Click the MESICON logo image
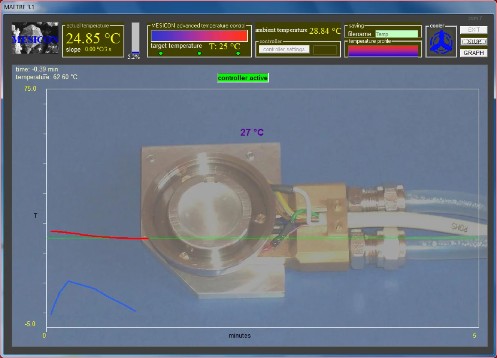The height and width of the screenshot is (358, 497). click(35, 38)
